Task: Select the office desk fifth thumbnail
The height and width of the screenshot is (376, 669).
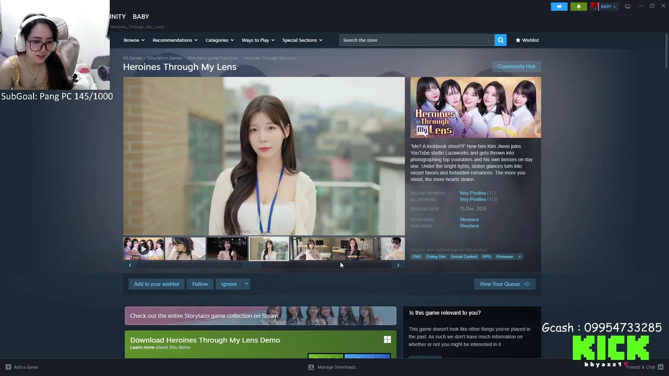Action: tap(310, 249)
